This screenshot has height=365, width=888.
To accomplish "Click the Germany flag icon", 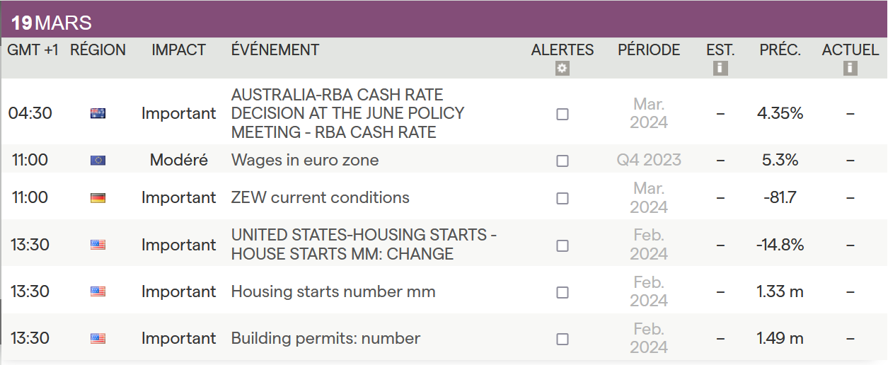I will pos(98,198).
